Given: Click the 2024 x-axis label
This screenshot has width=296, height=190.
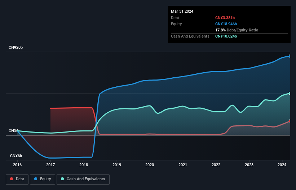Looking at the screenshot, I should (x=282, y=165).
